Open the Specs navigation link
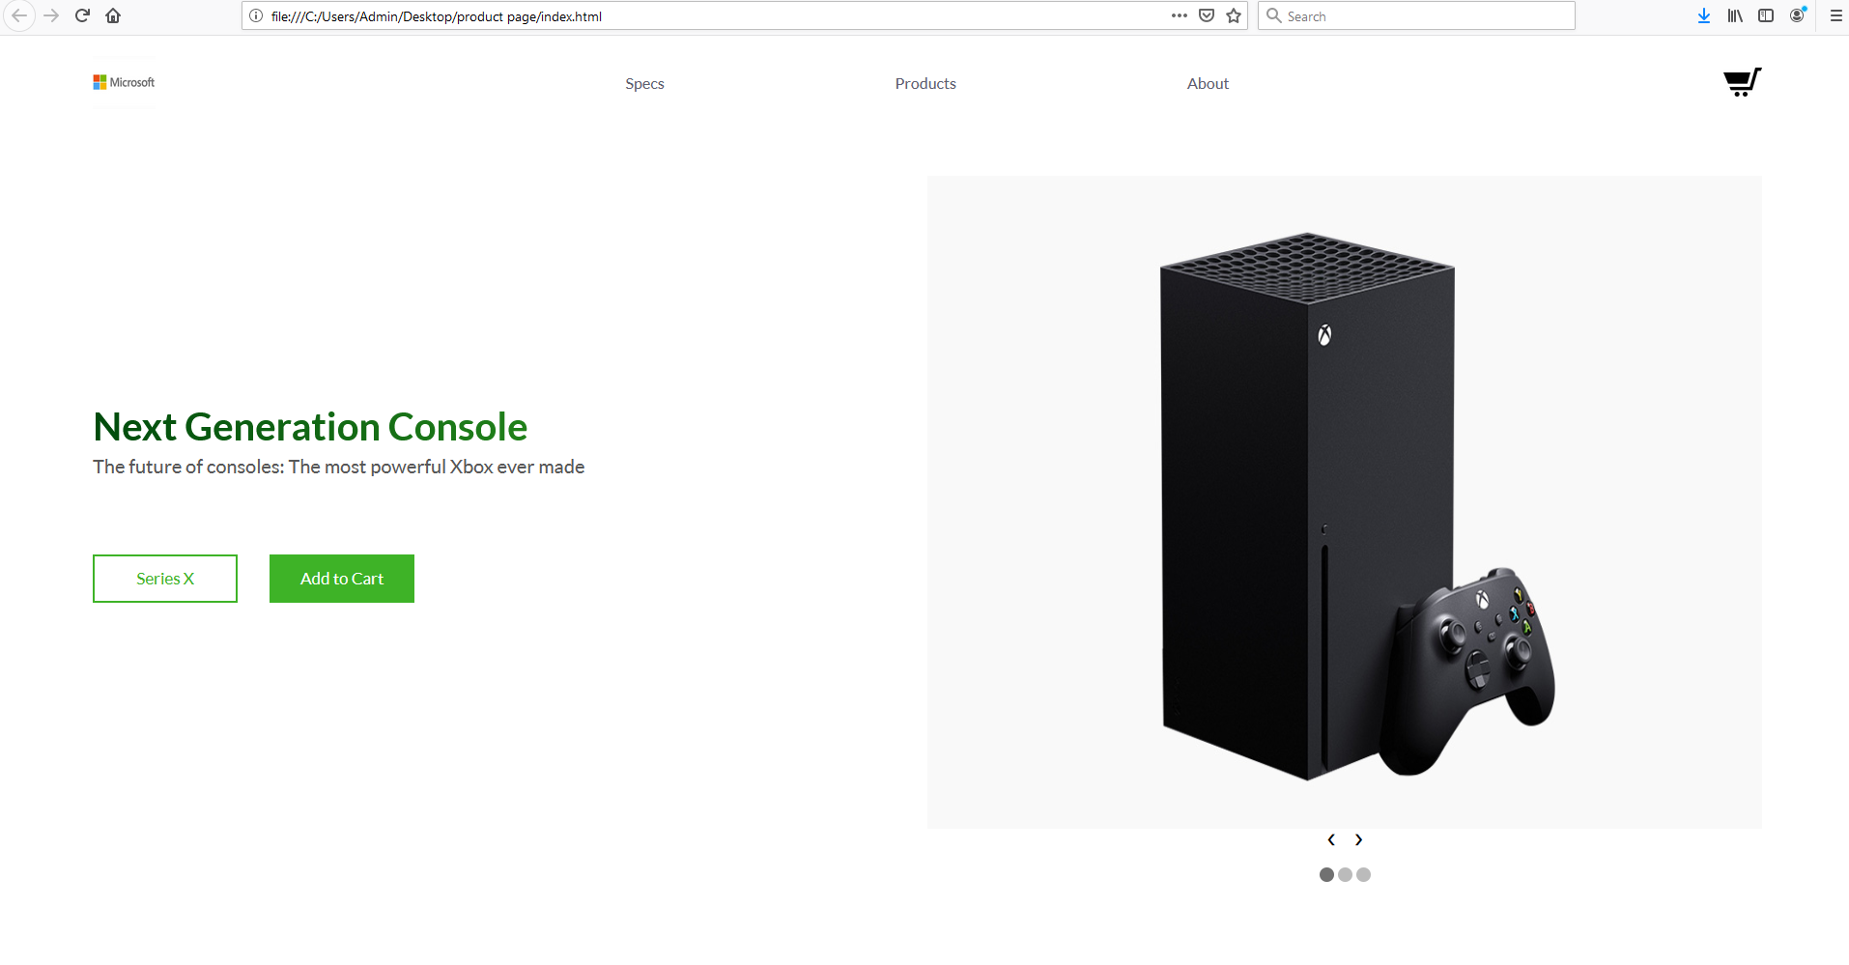Viewport: 1849px width, 965px height. (644, 83)
